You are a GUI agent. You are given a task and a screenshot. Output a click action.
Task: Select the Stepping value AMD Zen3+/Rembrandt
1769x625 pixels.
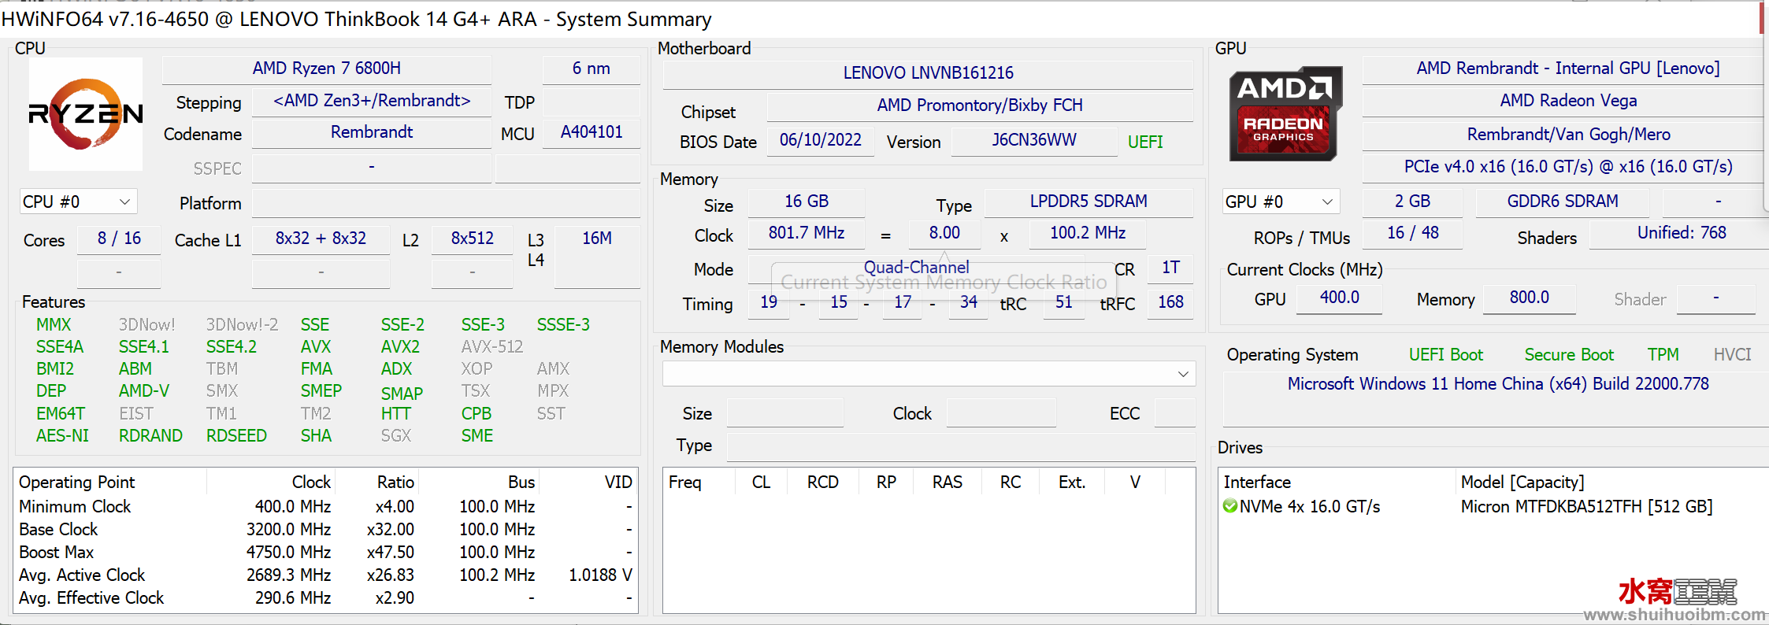pos(371,101)
